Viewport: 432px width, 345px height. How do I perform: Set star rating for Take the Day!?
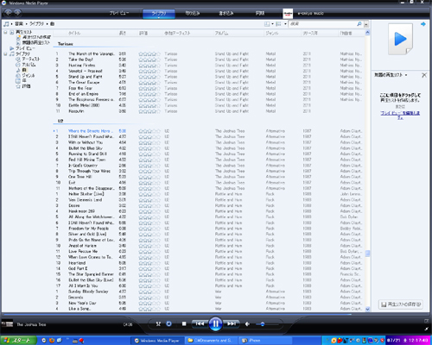149,60
